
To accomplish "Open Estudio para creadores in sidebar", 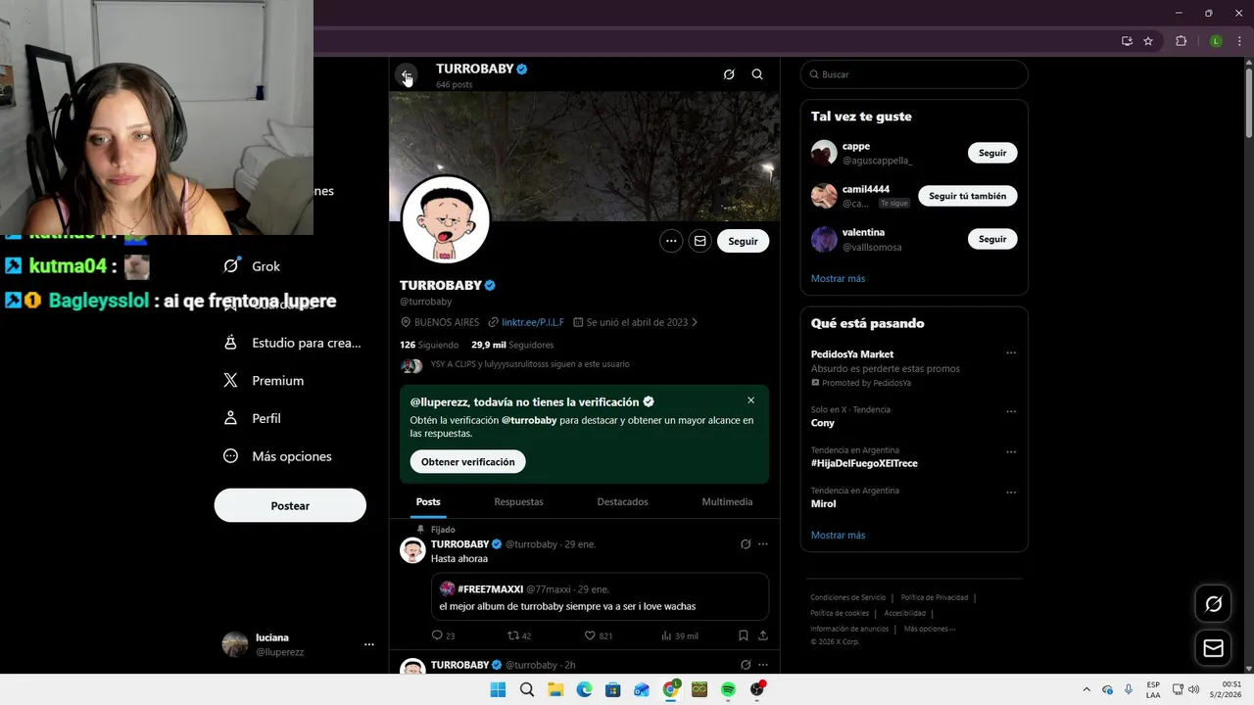I will tap(293, 343).
